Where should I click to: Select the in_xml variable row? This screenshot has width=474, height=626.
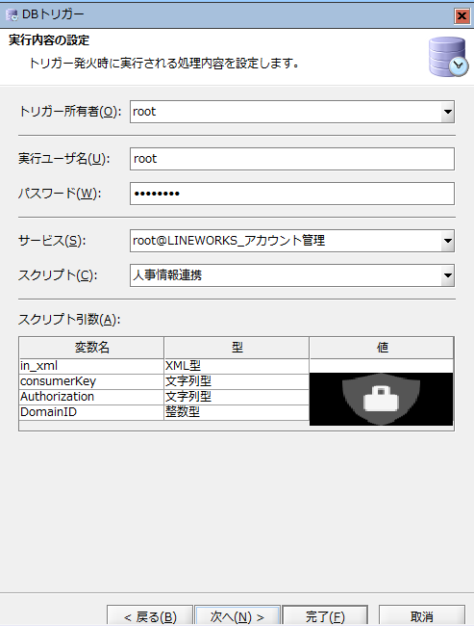point(237,366)
